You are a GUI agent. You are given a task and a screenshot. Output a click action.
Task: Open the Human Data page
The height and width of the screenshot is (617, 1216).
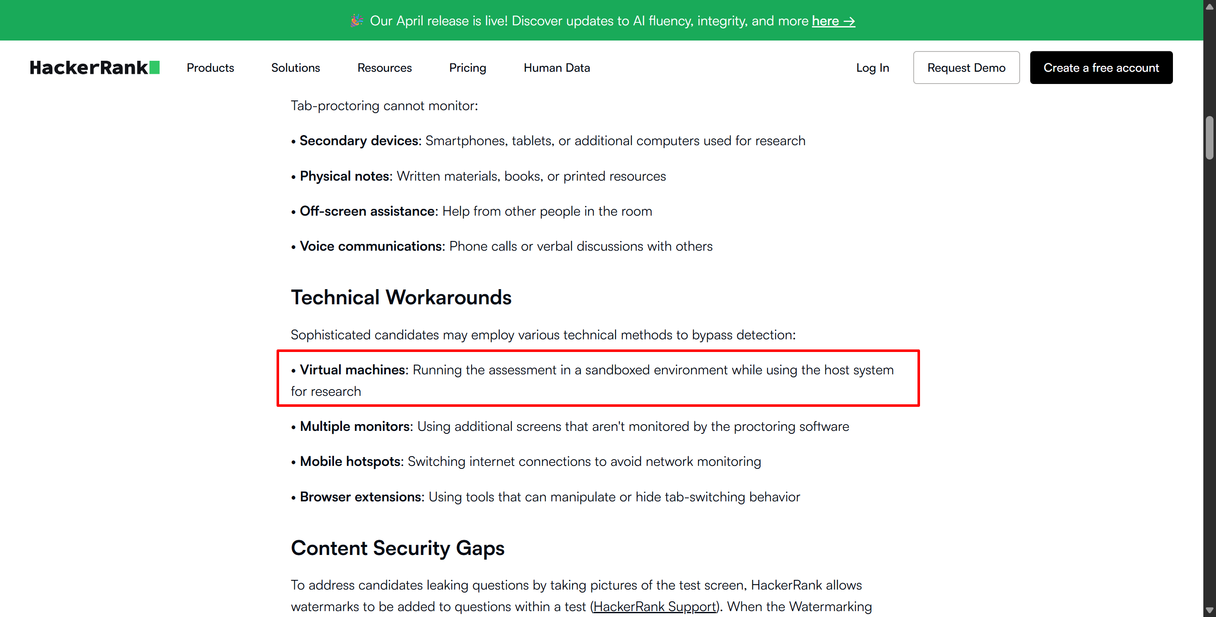(x=556, y=68)
